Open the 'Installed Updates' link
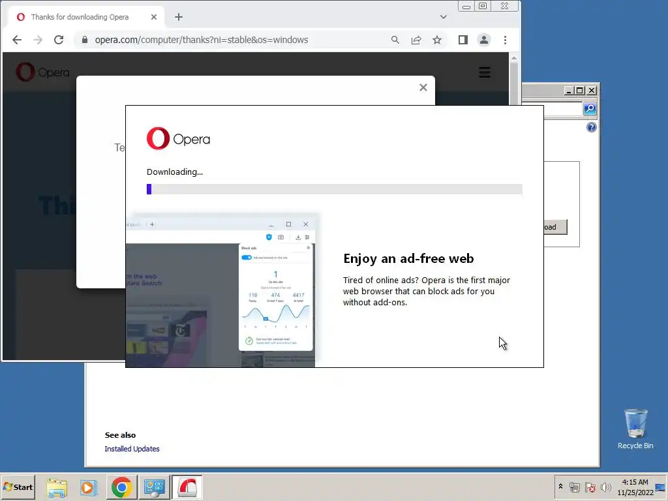This screenshot has height=501, width=668. click(132, 449)
